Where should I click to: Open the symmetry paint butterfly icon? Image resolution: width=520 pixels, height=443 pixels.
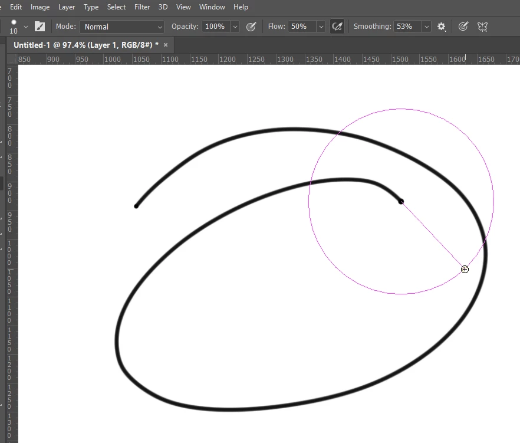[482, 27]
